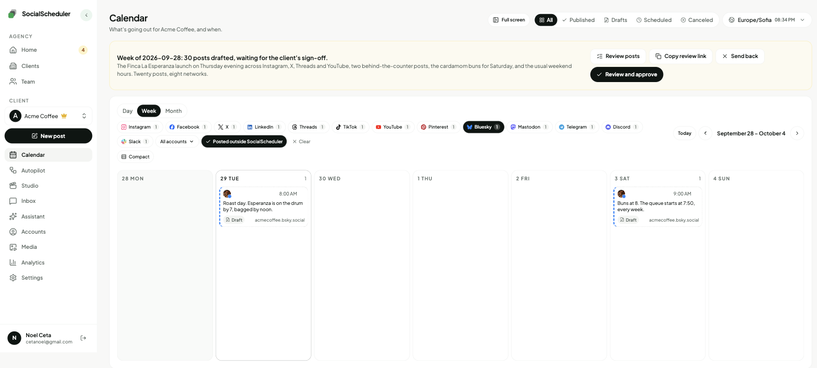This screenshot has height=368, width=817.
Task: Jump to Today on the calendar
Action: pyautogui.click(x=685, y=133)
